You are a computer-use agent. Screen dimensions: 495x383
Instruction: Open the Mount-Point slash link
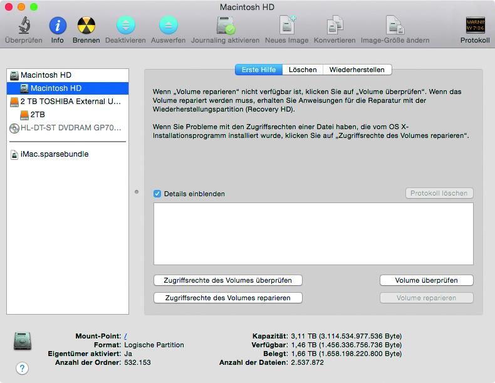126,336
